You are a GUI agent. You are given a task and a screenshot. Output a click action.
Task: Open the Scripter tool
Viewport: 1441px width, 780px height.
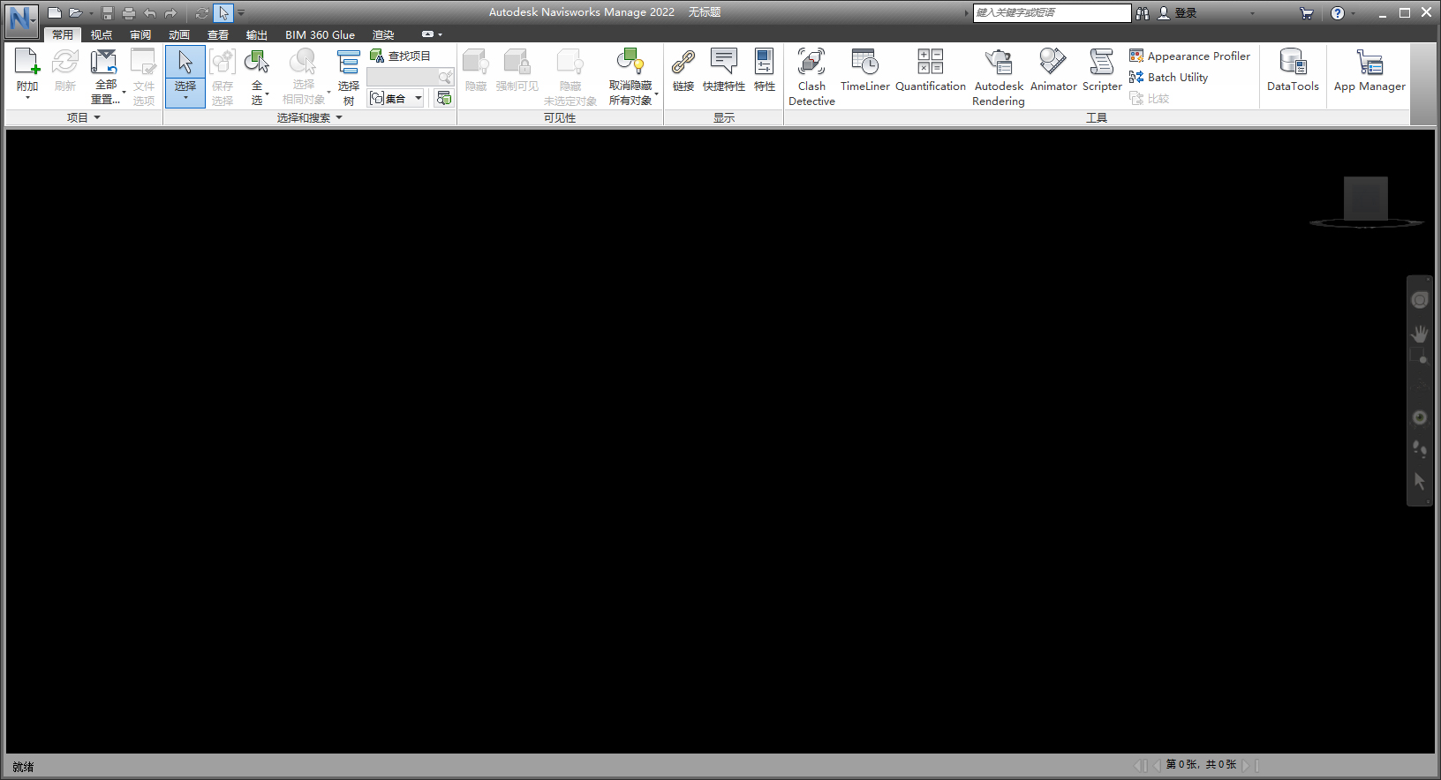point(1102,70)
